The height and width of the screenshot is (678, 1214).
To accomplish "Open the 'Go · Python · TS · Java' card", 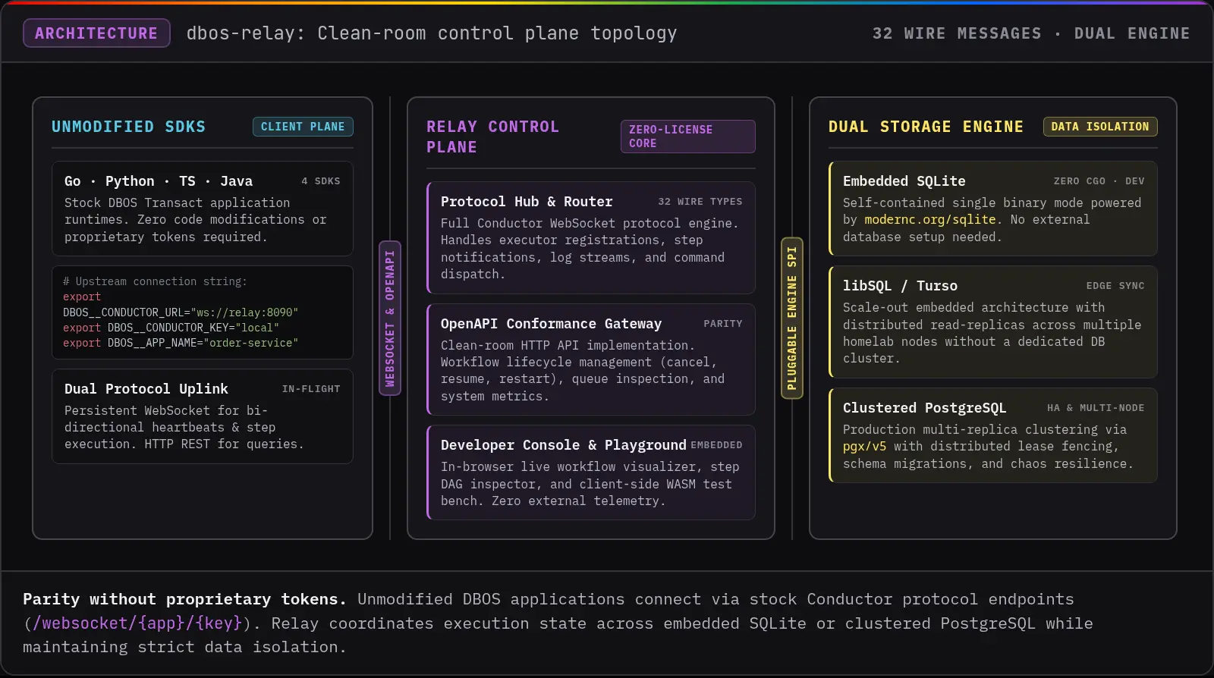I will [203, 209].
